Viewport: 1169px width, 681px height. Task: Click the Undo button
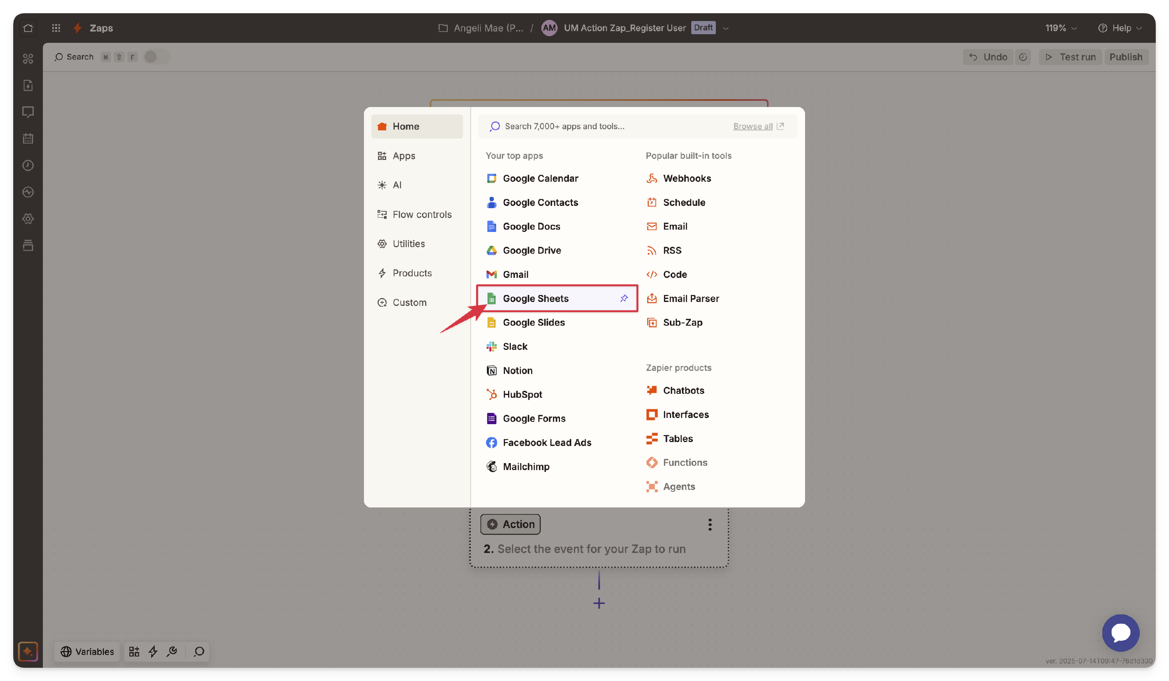[x=988, y=57]
